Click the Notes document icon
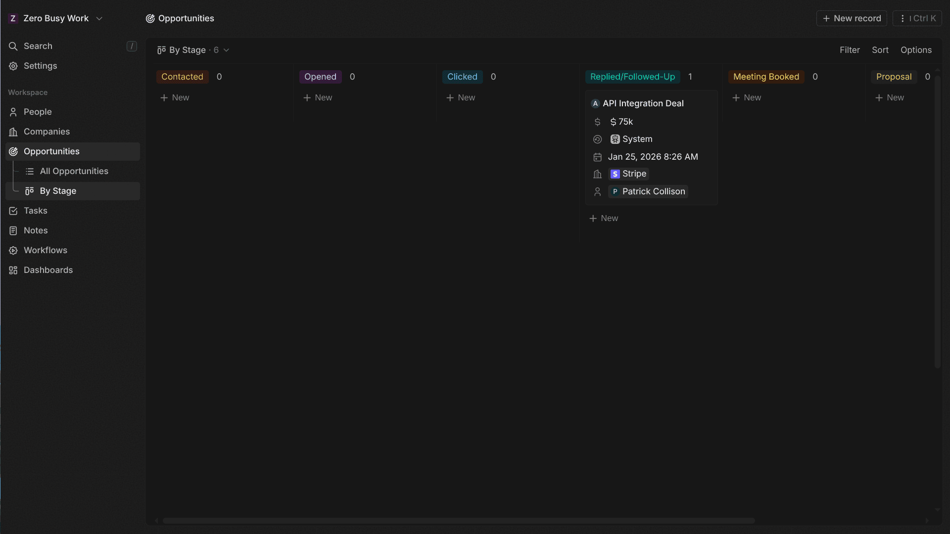 (13, 231)
